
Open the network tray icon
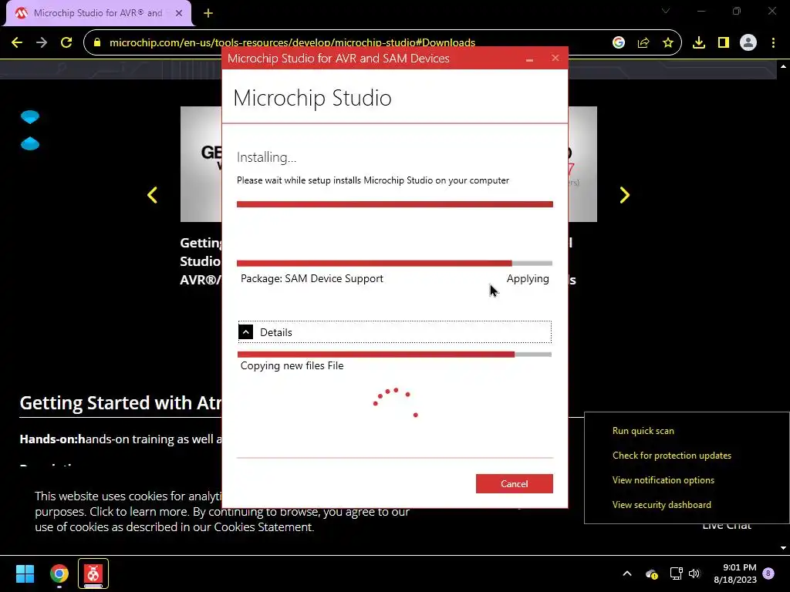(x=676, y=573)
